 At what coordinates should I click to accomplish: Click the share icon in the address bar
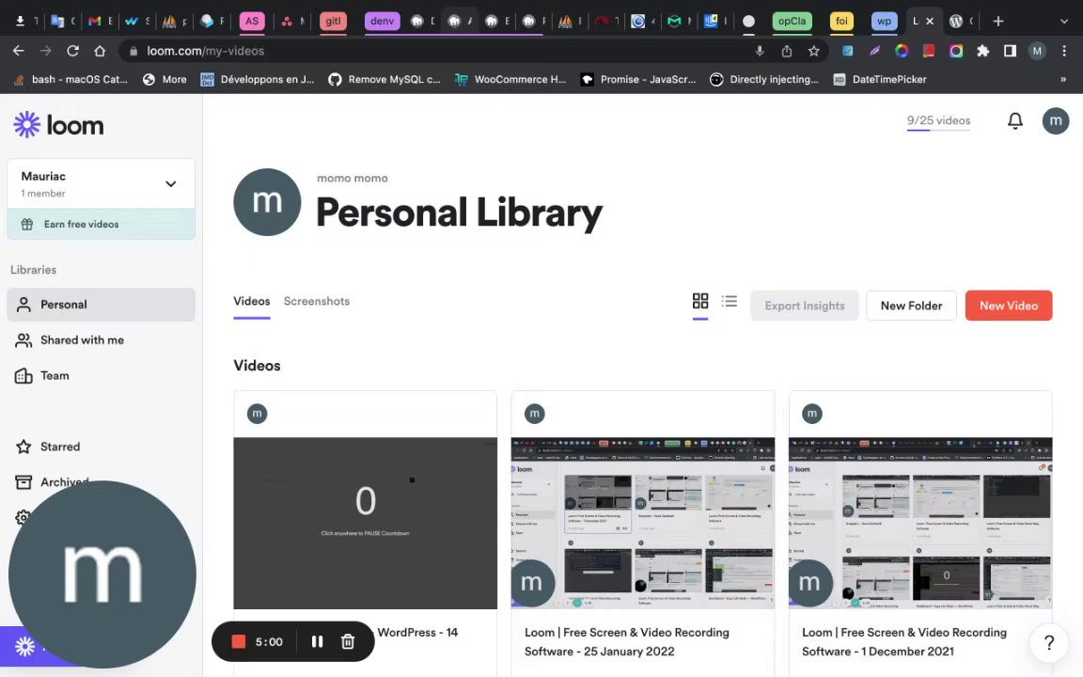[787, 51]
